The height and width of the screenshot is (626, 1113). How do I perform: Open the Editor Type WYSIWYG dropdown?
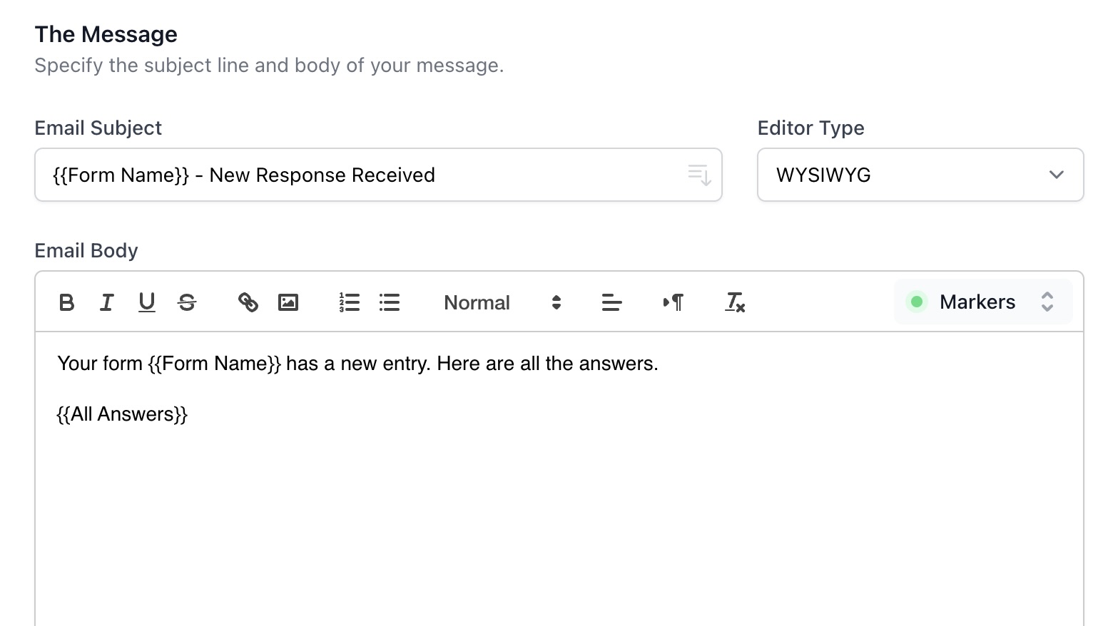pos(920,175)
